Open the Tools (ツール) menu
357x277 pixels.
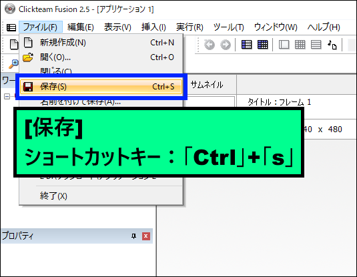[x=229, y=27]
